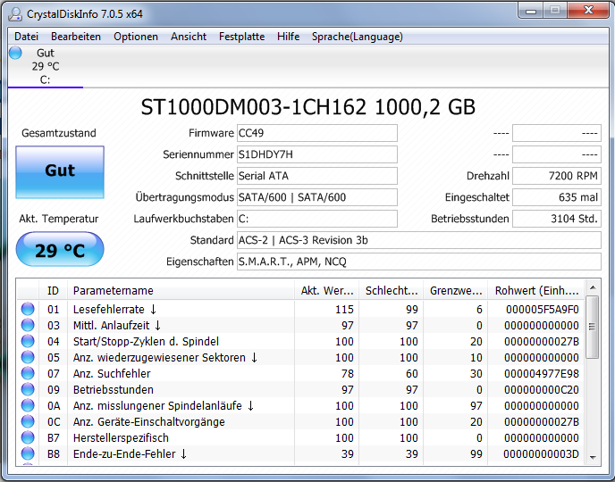
Task: Click status orb for Geräte-Einschaltvorgänge row
Action: point(28,421)
